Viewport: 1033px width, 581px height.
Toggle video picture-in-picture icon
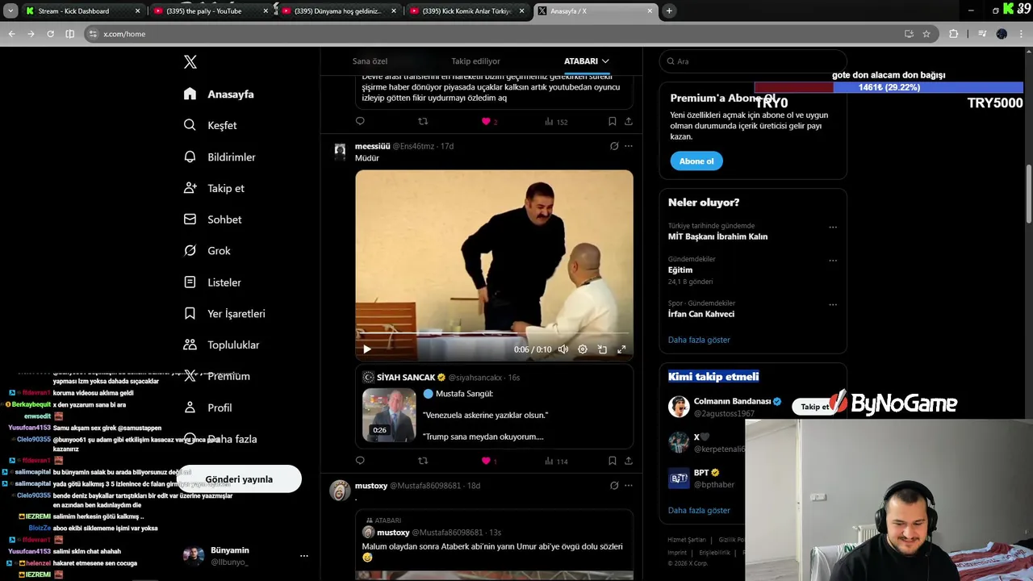(602, 349)
